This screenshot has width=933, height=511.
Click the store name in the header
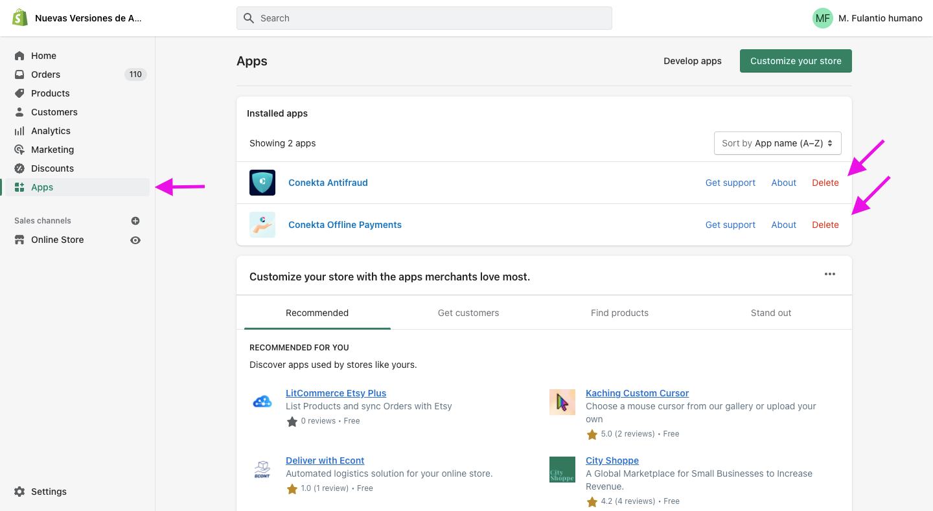pos(88,18)
